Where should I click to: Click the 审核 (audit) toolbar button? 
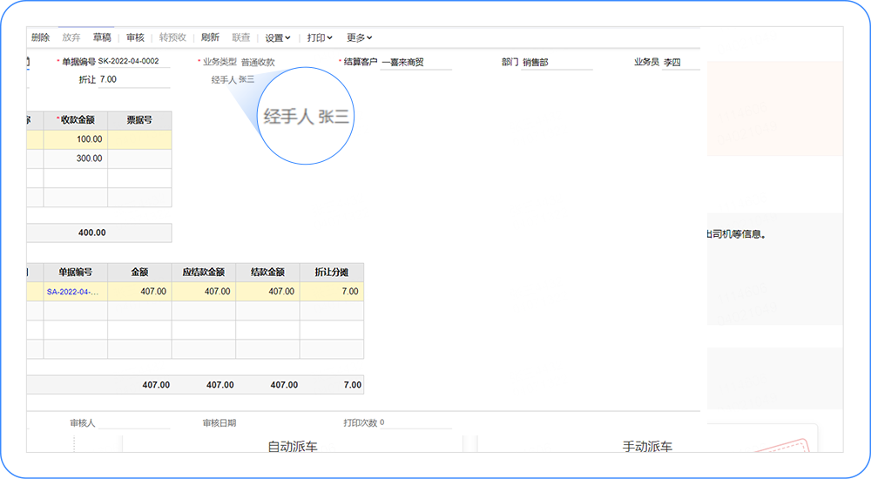tap(135, 37)
